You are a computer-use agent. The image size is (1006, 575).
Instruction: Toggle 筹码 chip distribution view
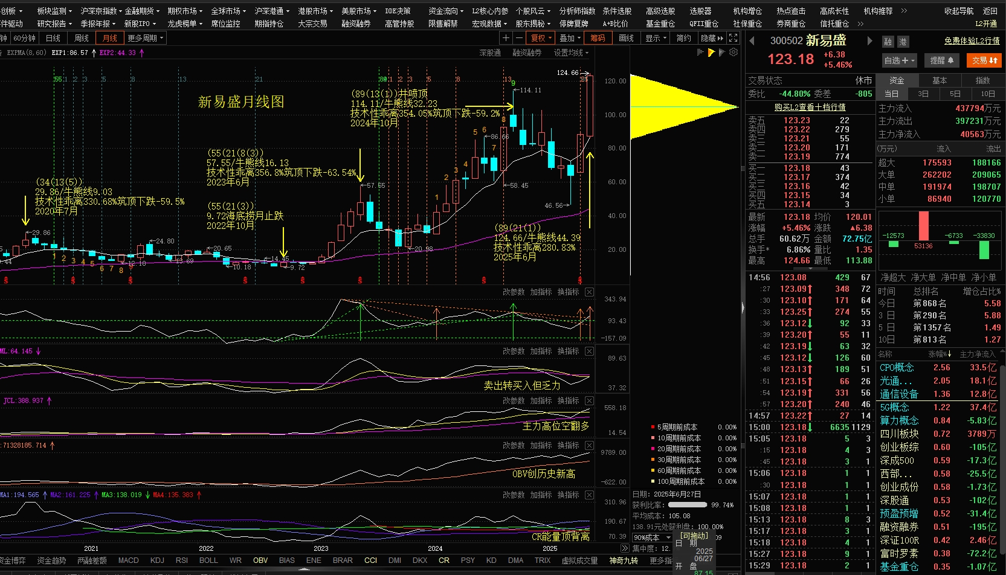pyautogui.click(x=598, y=38)
